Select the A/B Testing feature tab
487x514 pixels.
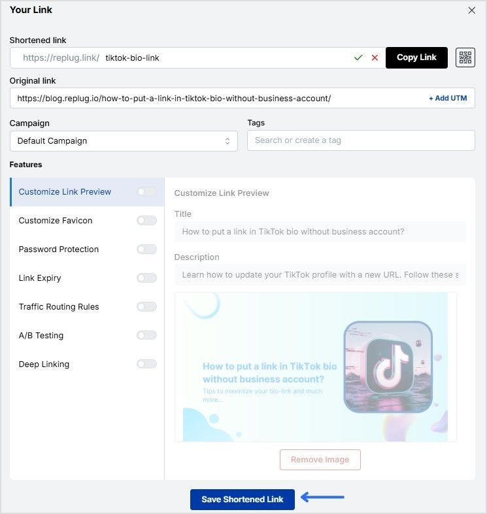[87, 335]
